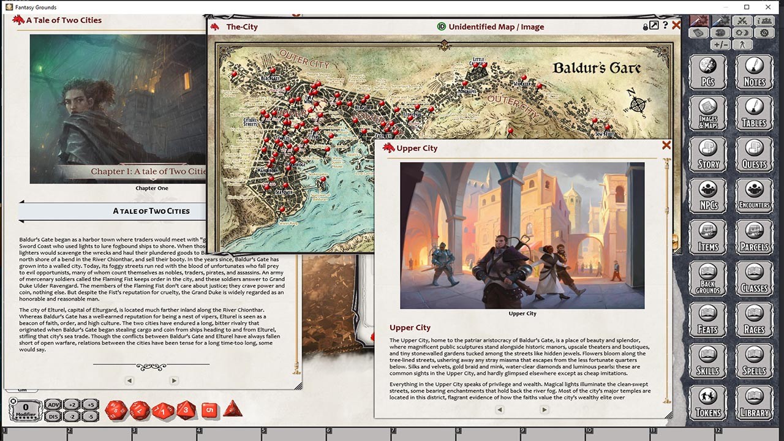
Task: Click the help question mark on The-City window
Action: click(x=665, y=26)
